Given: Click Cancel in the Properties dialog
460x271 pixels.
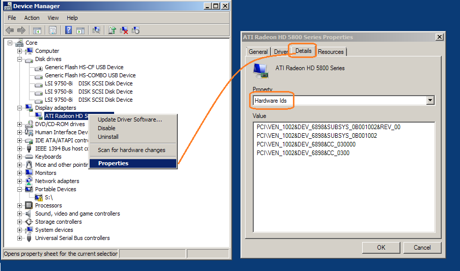Looking at the screenshot, I should [422, 248].
